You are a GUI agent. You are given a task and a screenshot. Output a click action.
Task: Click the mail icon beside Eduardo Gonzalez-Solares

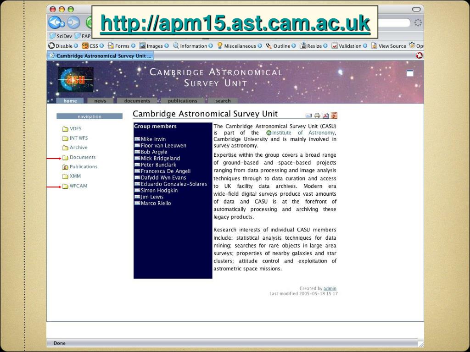click(x=137, y=184)
